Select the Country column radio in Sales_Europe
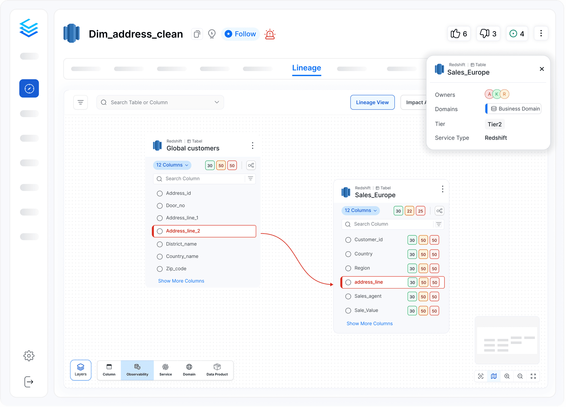 pyautogui.click(x=348, y=254)
